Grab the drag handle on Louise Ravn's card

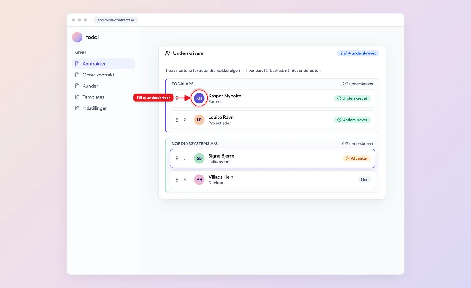pos(177,120)
